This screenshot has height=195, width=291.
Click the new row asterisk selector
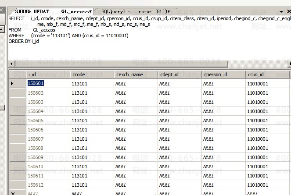[x=18, y=193]
